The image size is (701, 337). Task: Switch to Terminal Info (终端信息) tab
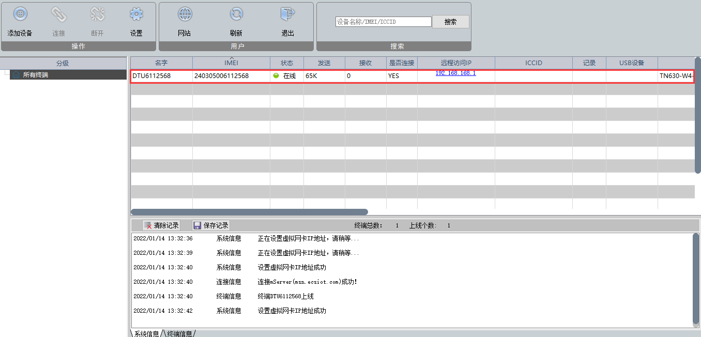pos(179,333)
